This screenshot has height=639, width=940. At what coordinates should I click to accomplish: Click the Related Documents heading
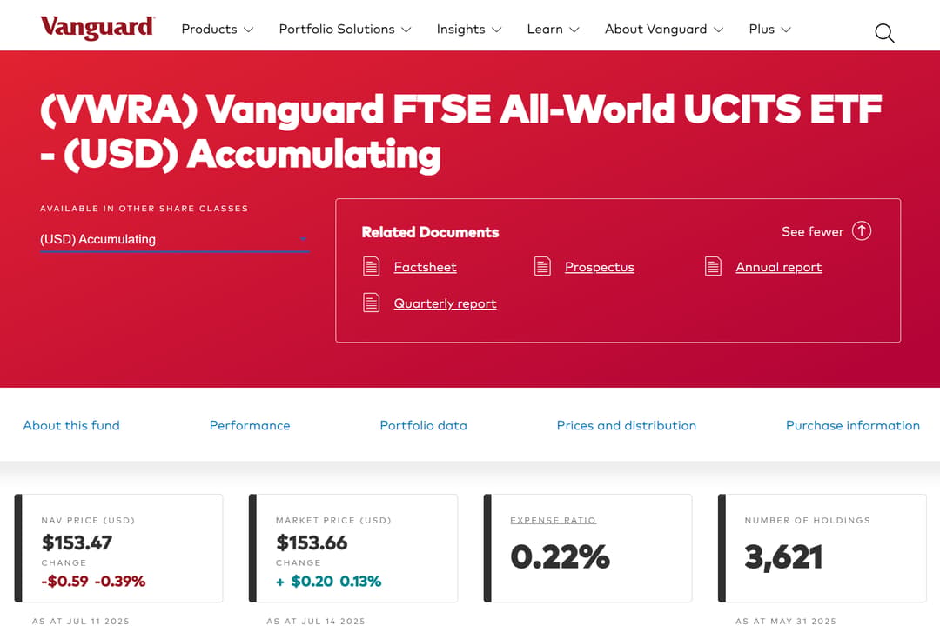click(430, 232)
